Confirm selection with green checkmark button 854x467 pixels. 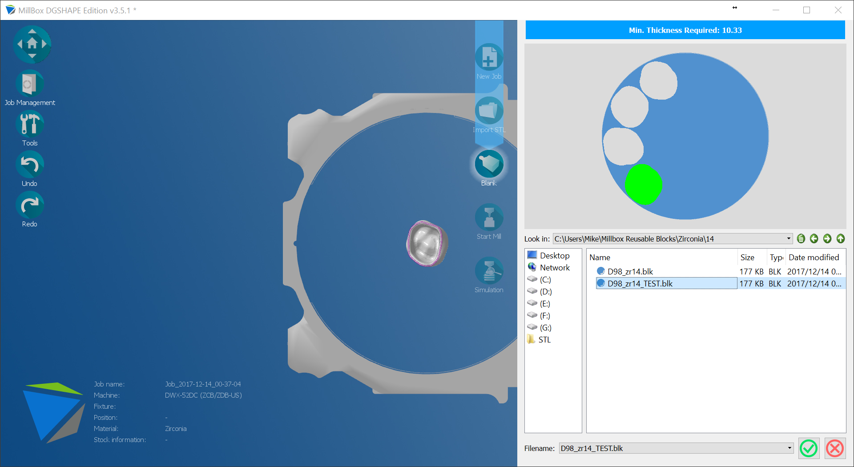pos(809,448)
